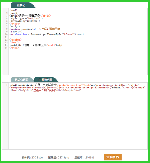Screen dimensions: 150x163
Task: Click the 'function checkSrc(n){' line
Action: 23,29
